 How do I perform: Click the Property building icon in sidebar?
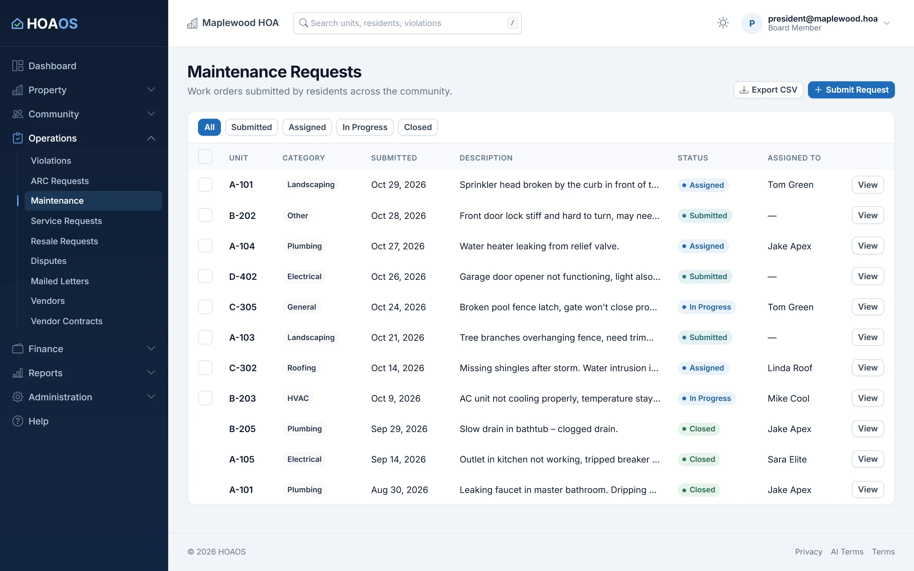(x=18, y=90)
